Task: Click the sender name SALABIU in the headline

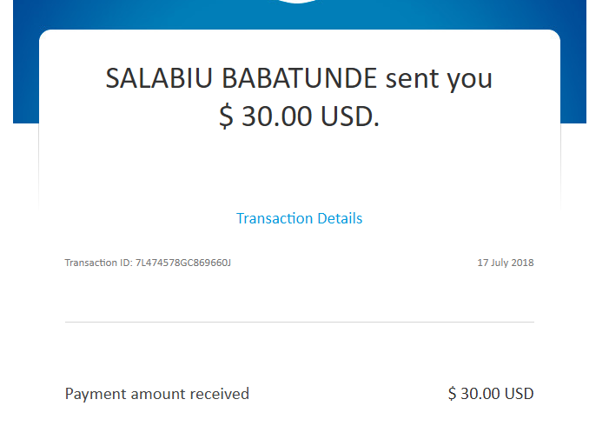Action: (160, 79)
